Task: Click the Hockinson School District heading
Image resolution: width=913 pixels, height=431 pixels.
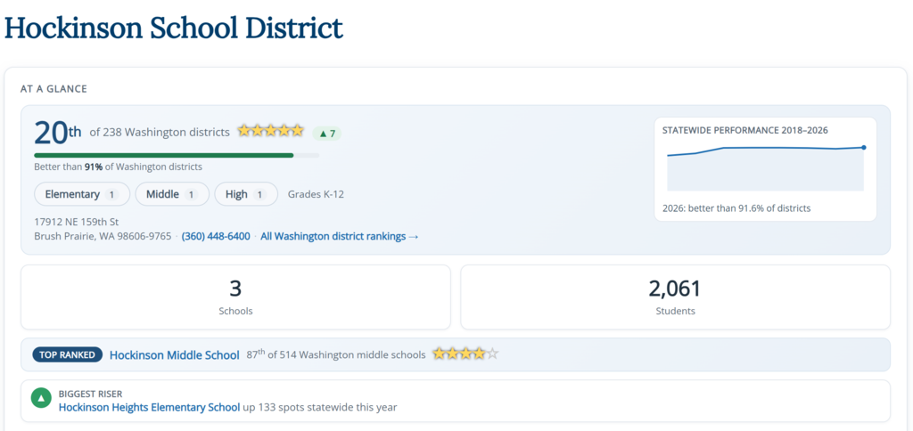Action: pyautogui.click(x=174, y=29)
